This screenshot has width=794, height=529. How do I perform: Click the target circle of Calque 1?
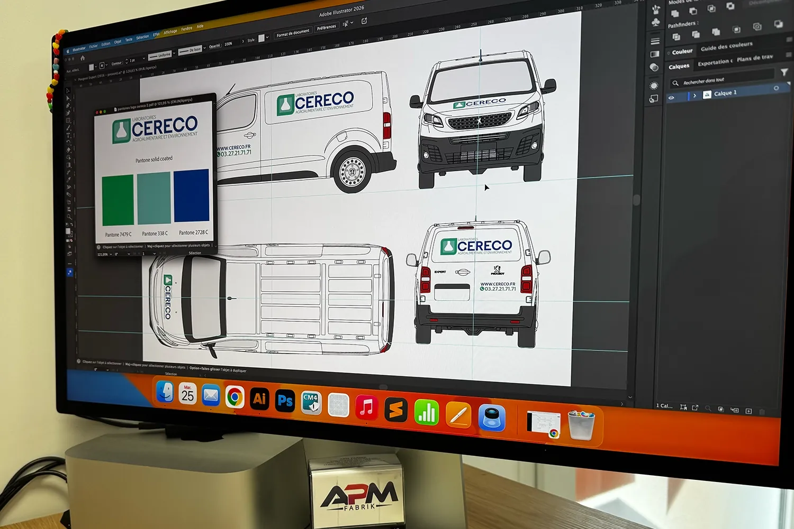tap(776, 88)
